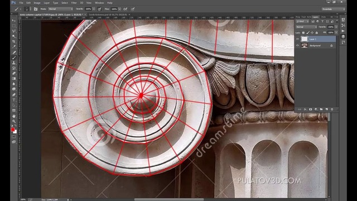Open the Flow slider arrow
The width and height of the screenshot is (357, 201).
pyautogui.click(x=119, y=9)
